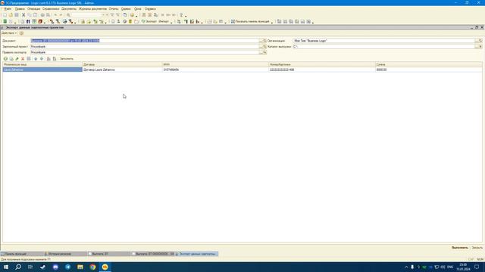Open the Операции menu
485x272 pixels.
pyautogui.click(x=33, y=9)
